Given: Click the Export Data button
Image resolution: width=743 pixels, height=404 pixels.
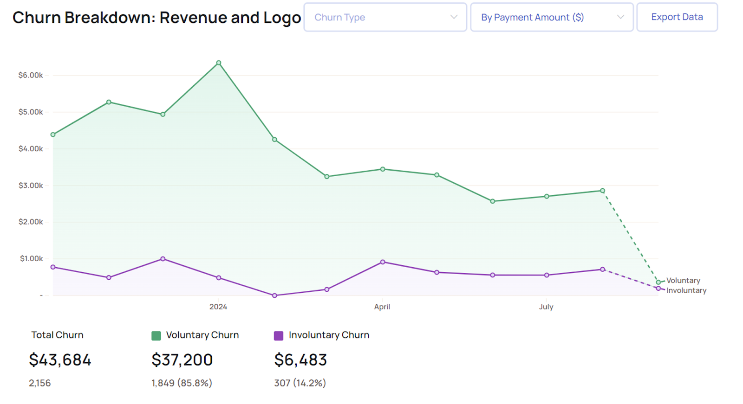Looking at the screenshot, I should tap(677, 17).
